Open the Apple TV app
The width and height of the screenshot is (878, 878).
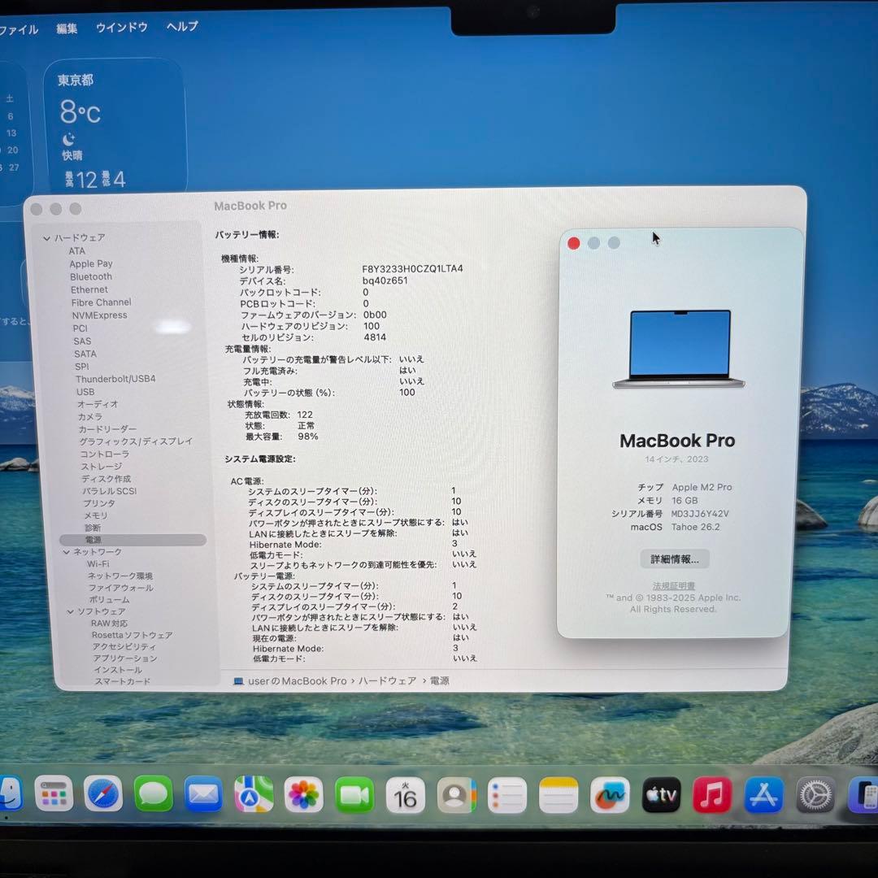661,795
